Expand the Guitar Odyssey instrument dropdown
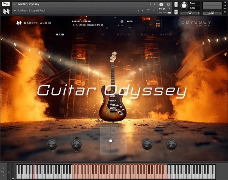Screen dimensions: 228x180 15,4
